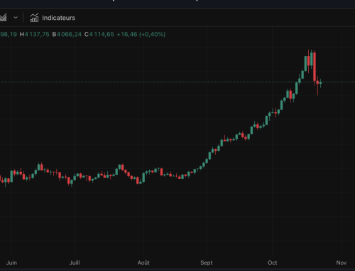This screenshot has height=271, width=355.
Task: Open the Indicateurs menu
Action: (53, 18)
